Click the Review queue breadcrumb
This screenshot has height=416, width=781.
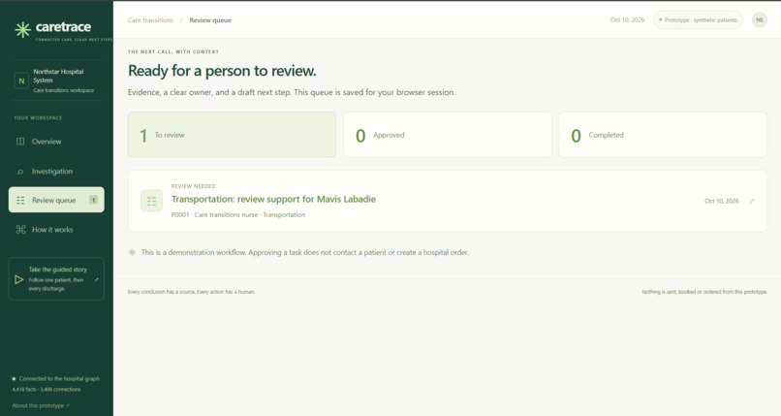coord(210,20)
